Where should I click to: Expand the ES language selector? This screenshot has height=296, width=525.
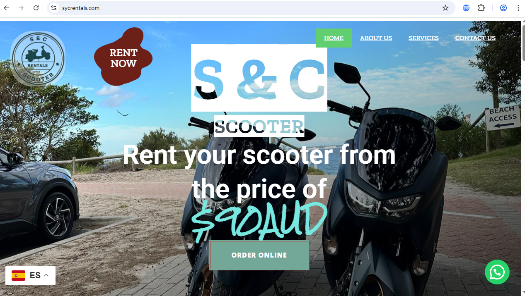pyautogui.click(x=31, y=275)
